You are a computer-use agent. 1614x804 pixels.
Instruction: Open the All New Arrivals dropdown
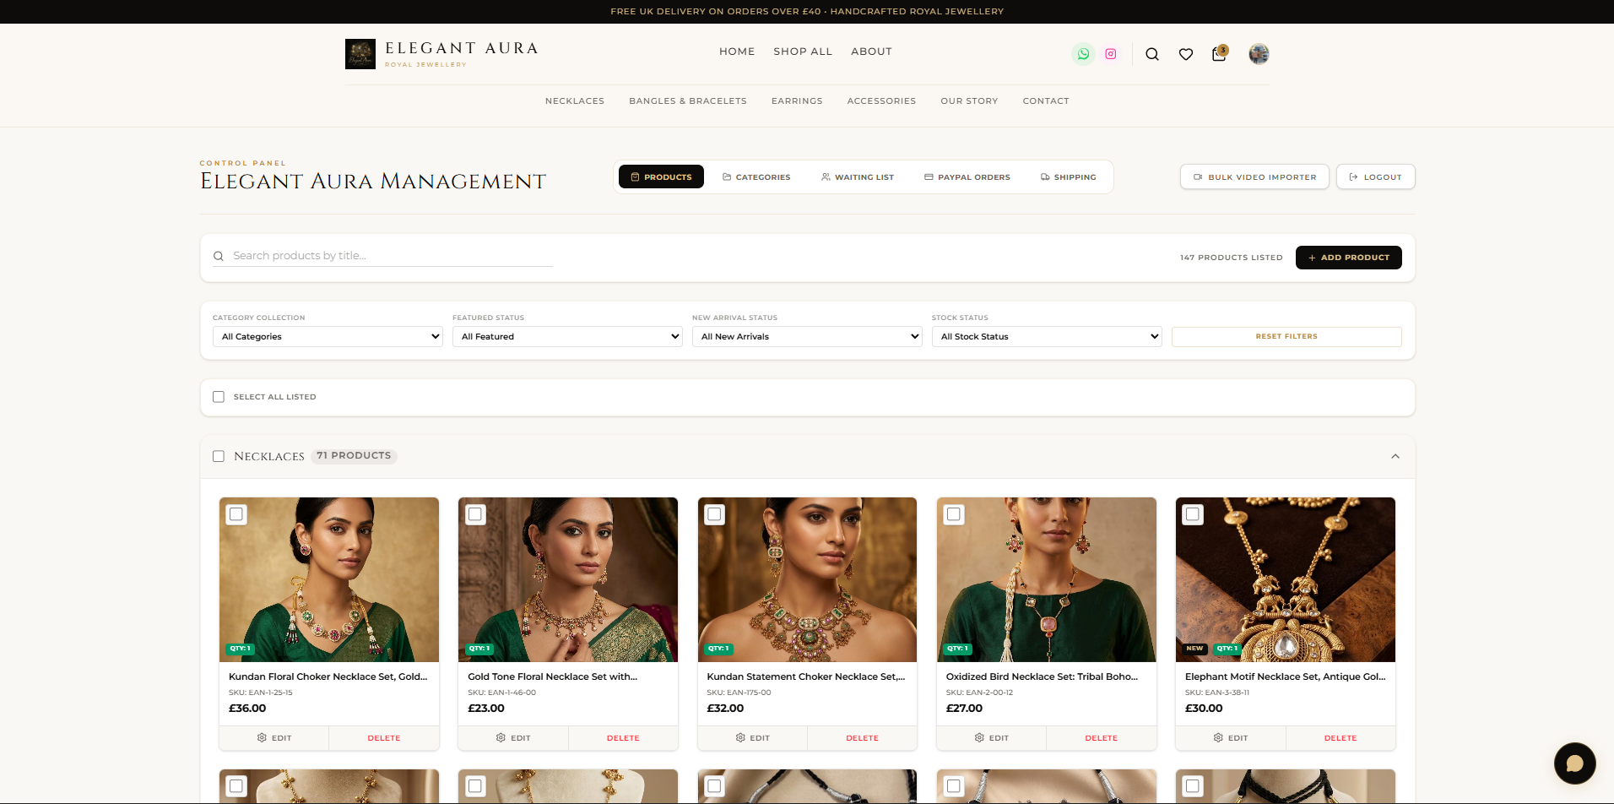coord(807,336)
